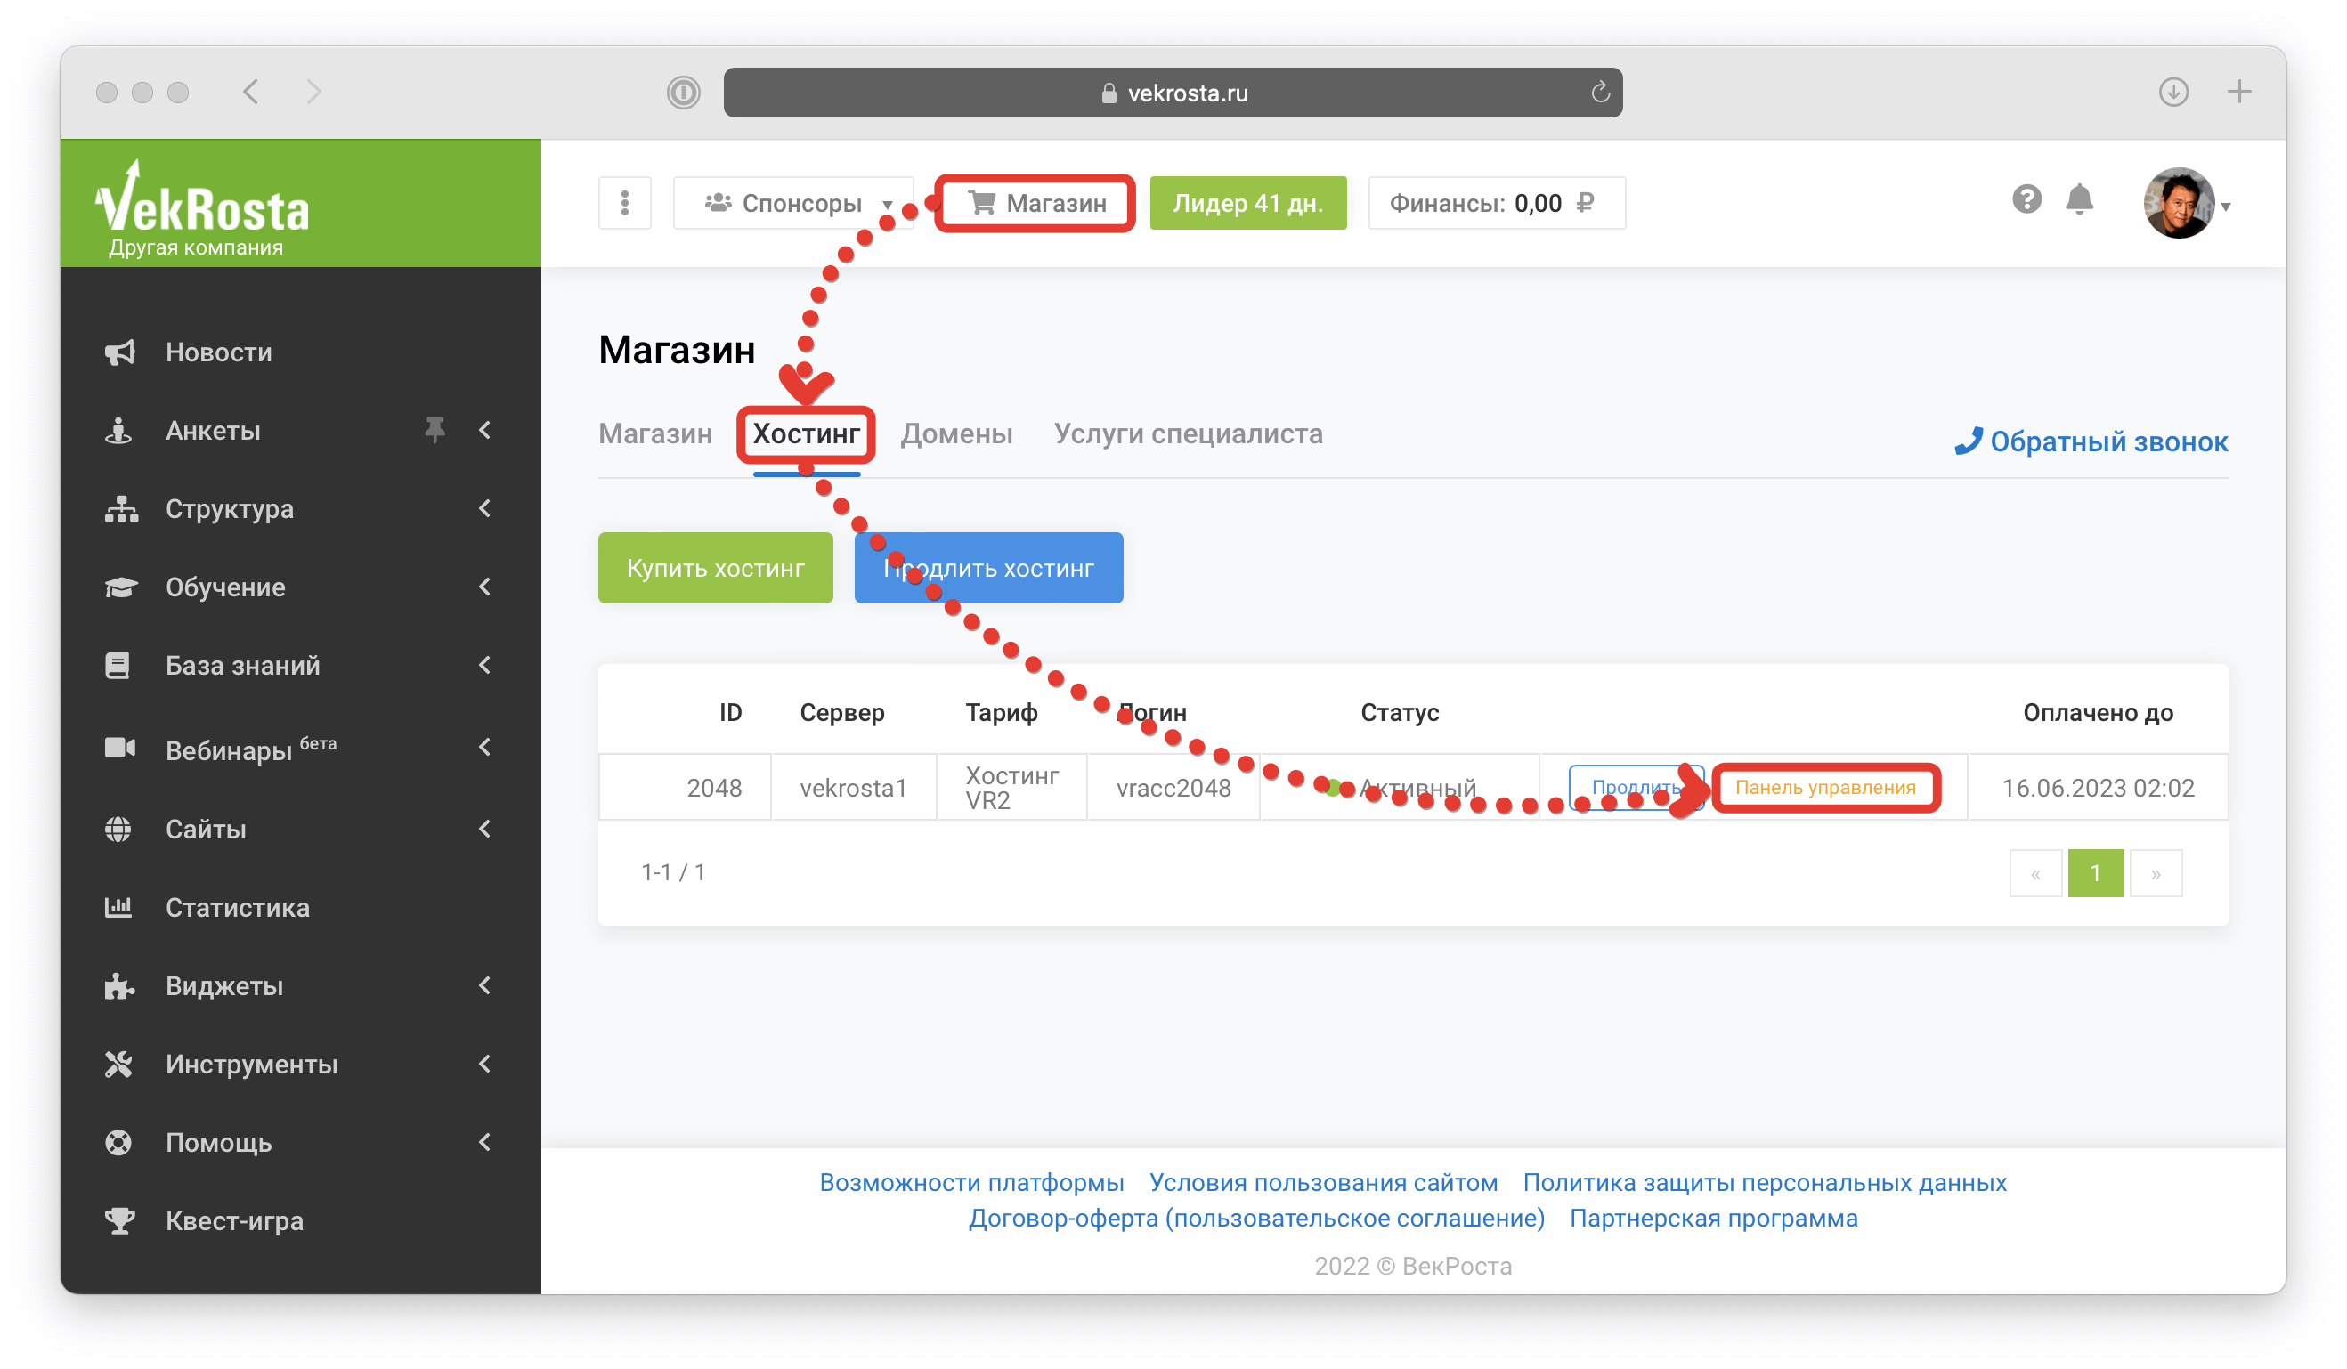Click the Помощь lifebuoy icon
This screenshot has height=1369, width=2347.
(x=118, y=1143)
